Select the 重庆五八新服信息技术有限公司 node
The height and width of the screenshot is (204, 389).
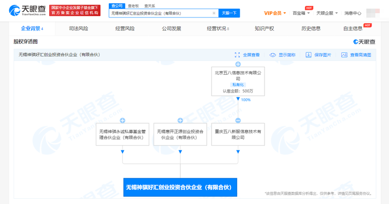238,134
